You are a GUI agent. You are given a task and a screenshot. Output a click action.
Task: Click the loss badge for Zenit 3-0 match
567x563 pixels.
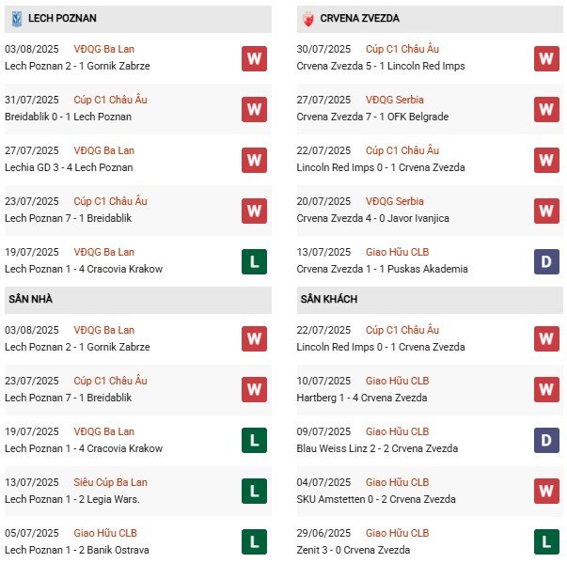point(547,542)
